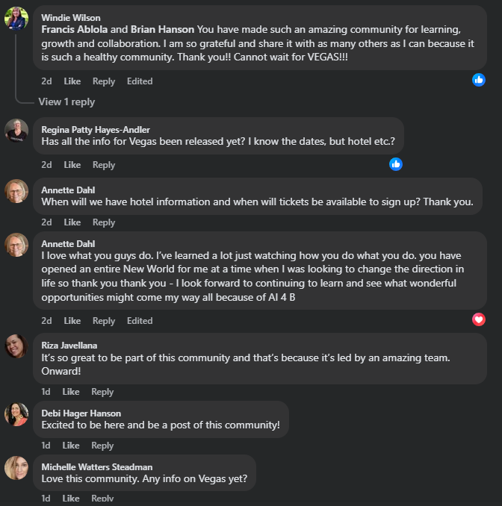Open like reaction on Regina's comment

(x=396, y=163)
